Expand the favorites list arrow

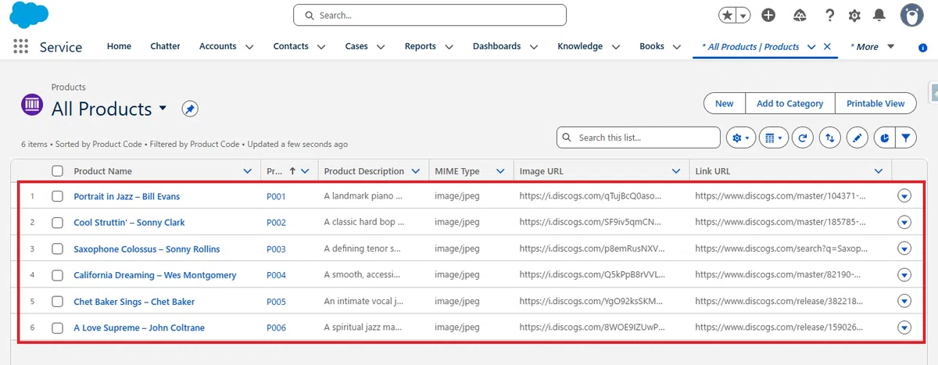[x=743, y=15]
